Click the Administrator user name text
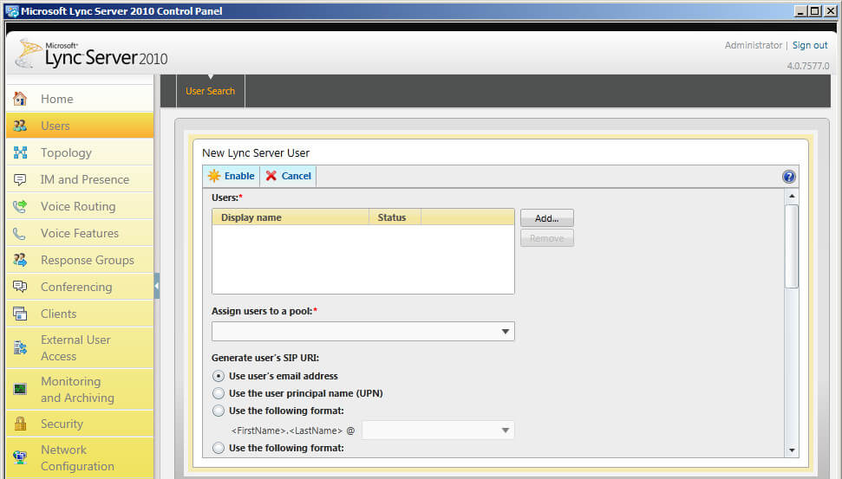 point(754,45)
